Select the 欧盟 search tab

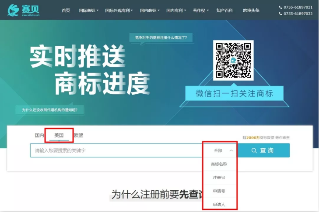(78, 135)
